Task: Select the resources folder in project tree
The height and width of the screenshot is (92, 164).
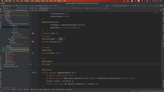Action: [x=13, y=39]
